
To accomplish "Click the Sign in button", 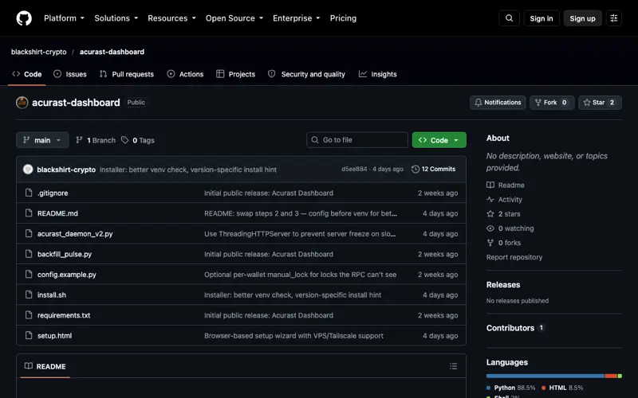I will 542,18.
